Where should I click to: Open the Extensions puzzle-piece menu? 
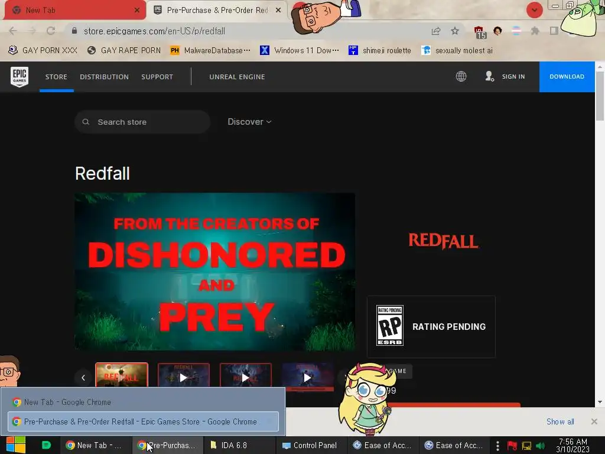pos(535,31)
